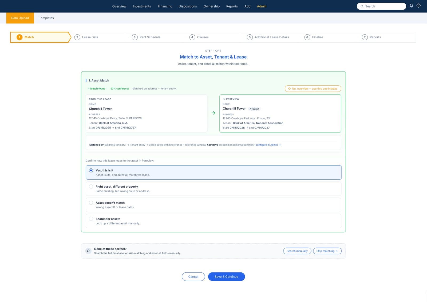The width and height of the screenshot is (427, 302).
Task: Click the Search manually button
Action: (297, 251)
